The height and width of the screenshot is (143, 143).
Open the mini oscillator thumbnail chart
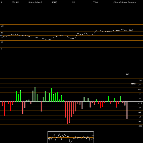pos(71,137)
